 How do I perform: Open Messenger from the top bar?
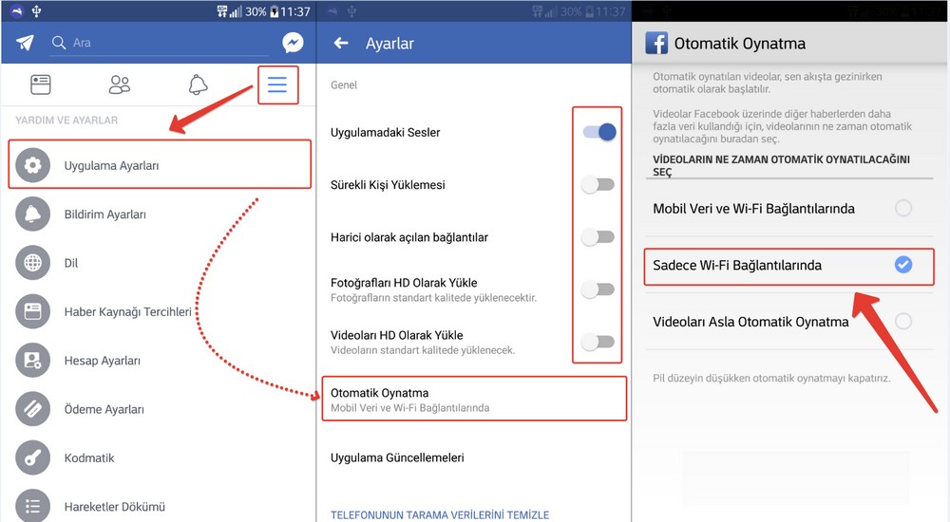tap(293, 43)
